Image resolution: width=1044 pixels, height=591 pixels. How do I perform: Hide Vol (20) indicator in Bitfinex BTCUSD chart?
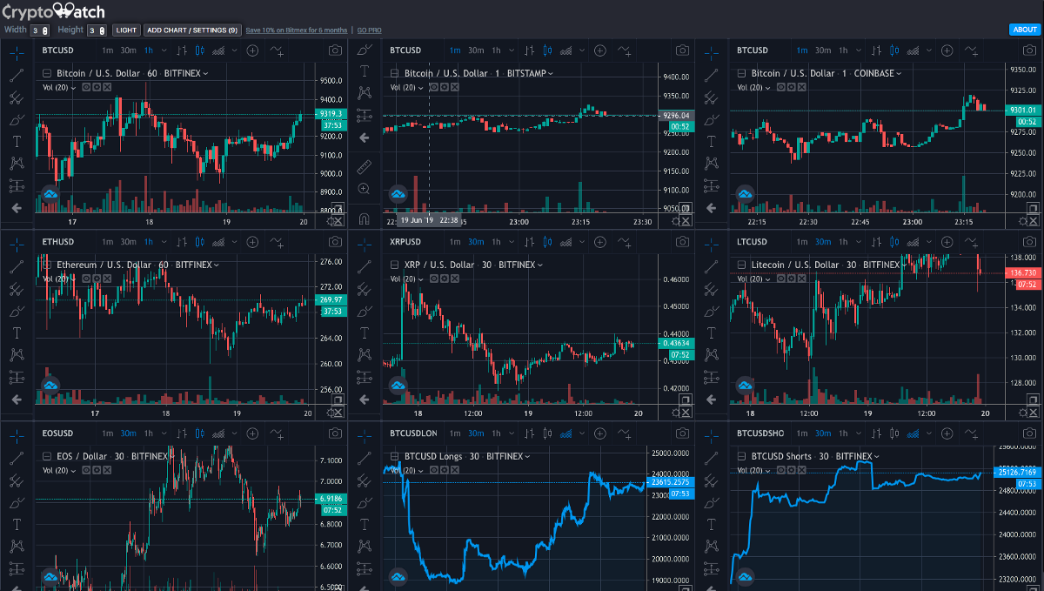point(87,87)
